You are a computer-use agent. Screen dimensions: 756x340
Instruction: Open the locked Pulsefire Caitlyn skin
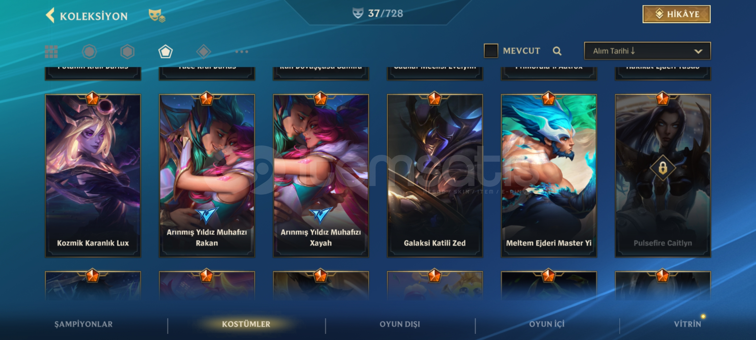click(x=663, y=176)
